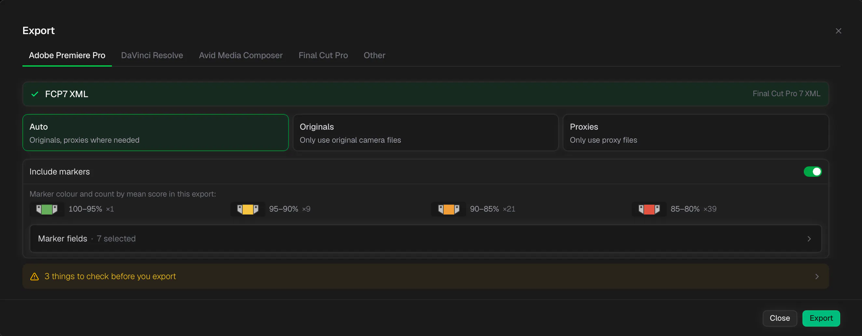This screenshot has height=336, width=862.
Task: Choose the Auto media option card
Action: tap(155, 133)
